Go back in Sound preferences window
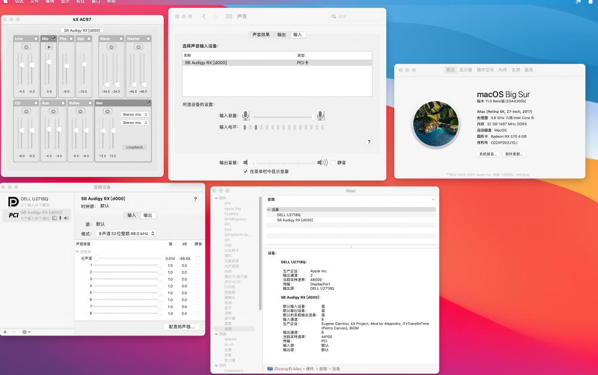This screenshot has height=375, width=598. click(204, 16)
